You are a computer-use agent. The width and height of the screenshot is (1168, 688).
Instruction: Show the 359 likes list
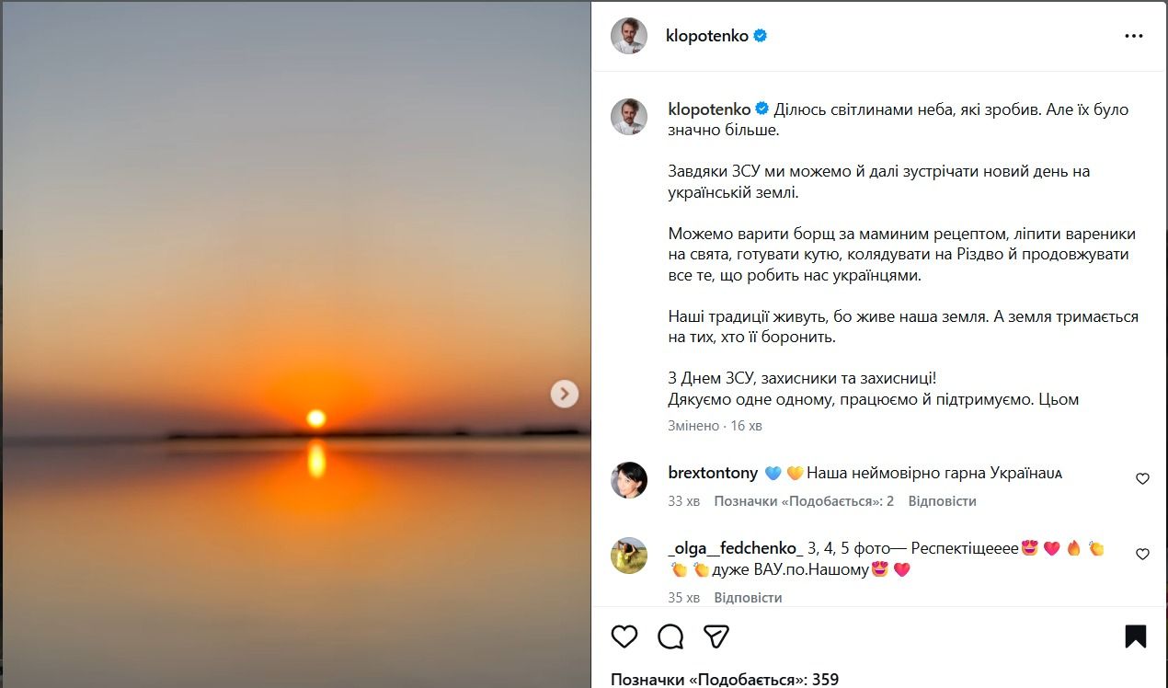pyautogui.click(x=725, y=680)
